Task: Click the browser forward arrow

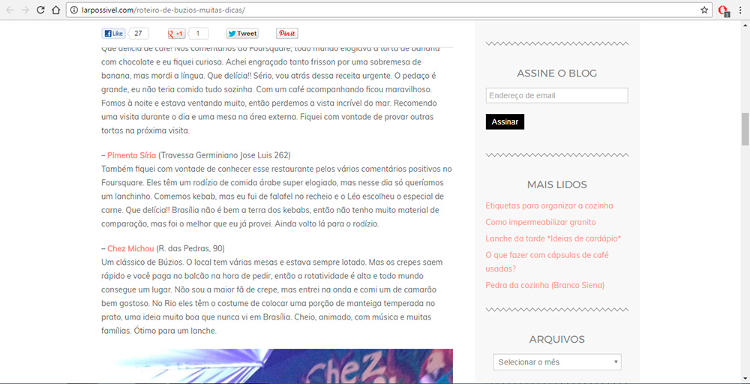Action: point(25,10)
